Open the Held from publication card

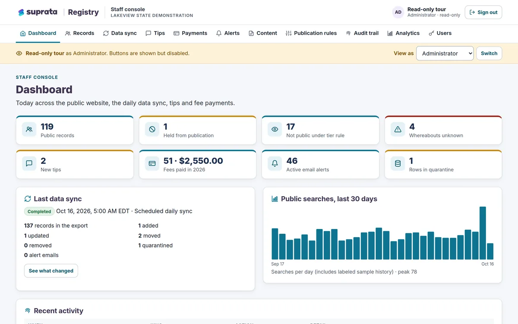[198, 130]
